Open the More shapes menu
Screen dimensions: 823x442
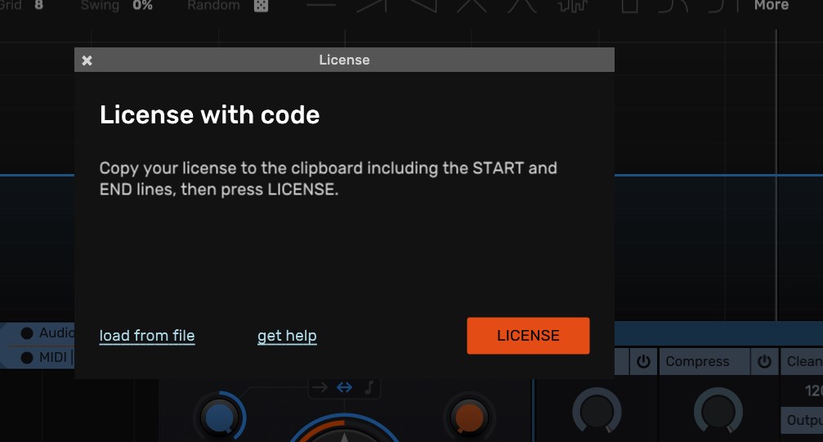(x=771, y=6)
